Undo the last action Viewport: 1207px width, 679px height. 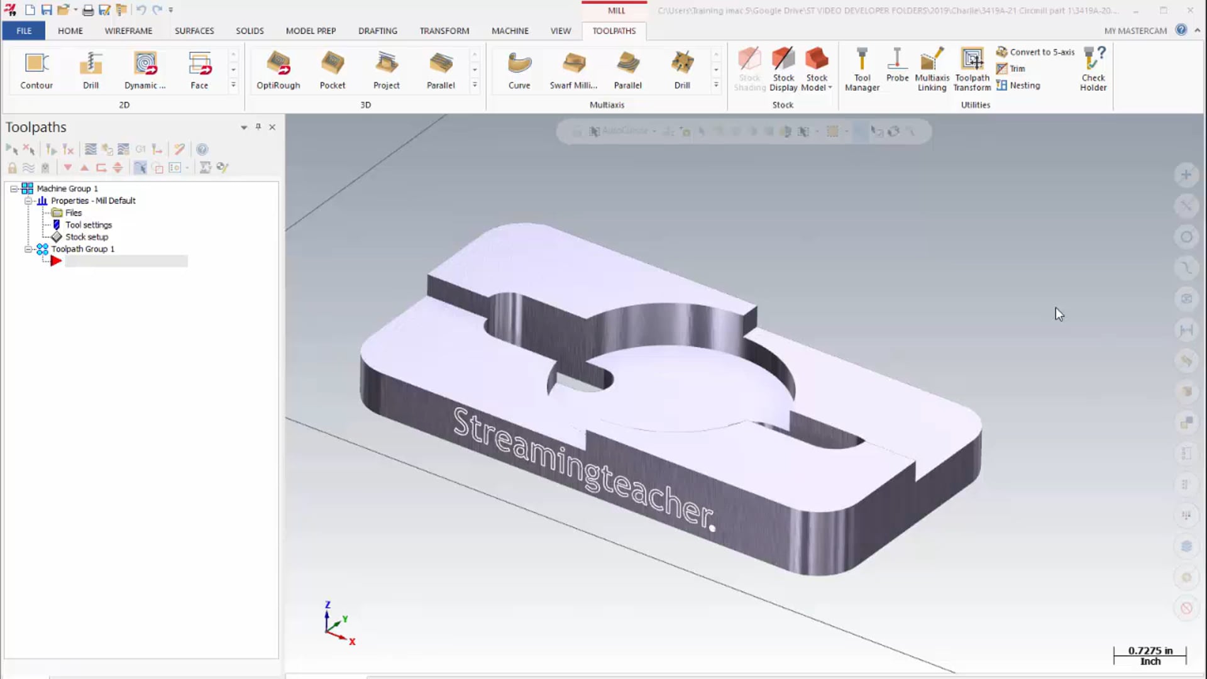point(141,10)
